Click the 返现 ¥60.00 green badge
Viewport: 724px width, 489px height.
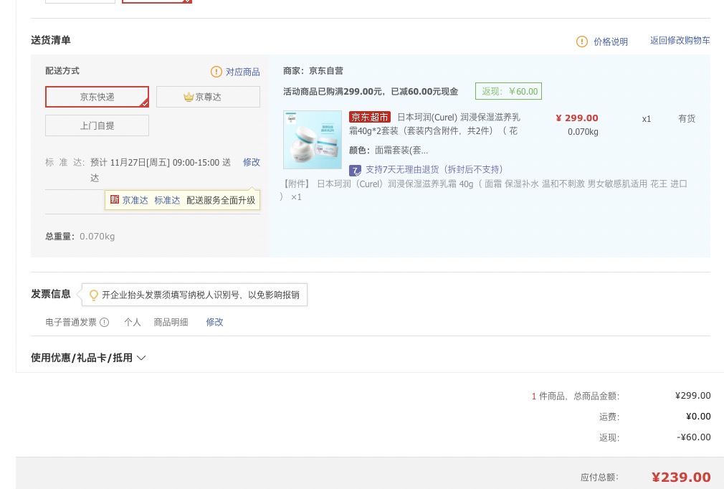coord(508,92)
